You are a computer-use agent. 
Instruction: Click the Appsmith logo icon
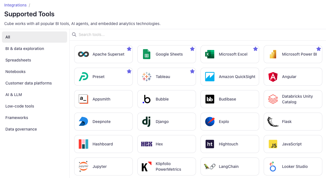tap(83, 99)
